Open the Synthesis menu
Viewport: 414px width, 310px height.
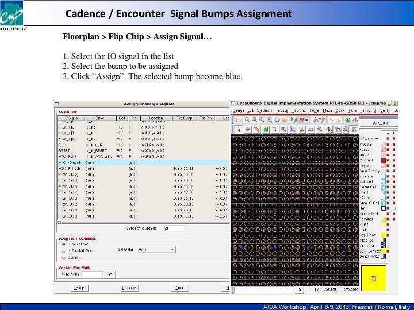pos(264,111)
